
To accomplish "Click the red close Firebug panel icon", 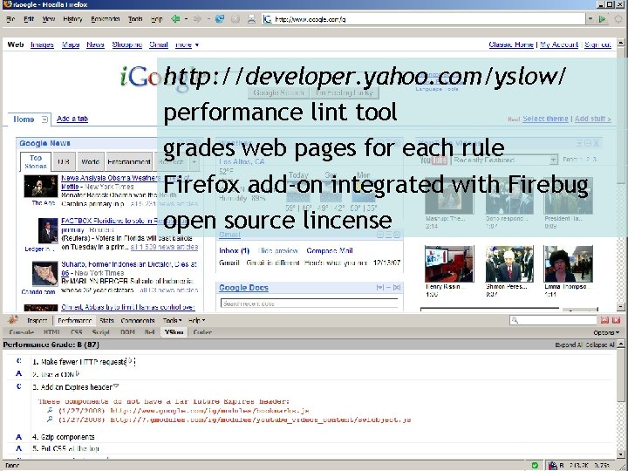I will [616, 320].
